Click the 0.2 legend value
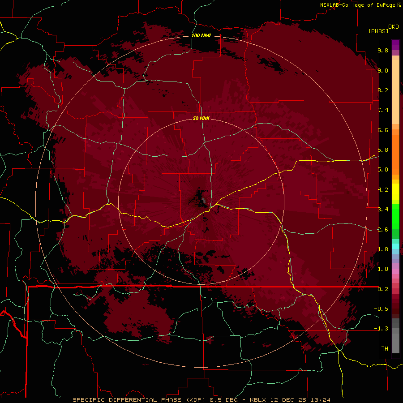This screenshot has width=403, height=403. [383, 289]
